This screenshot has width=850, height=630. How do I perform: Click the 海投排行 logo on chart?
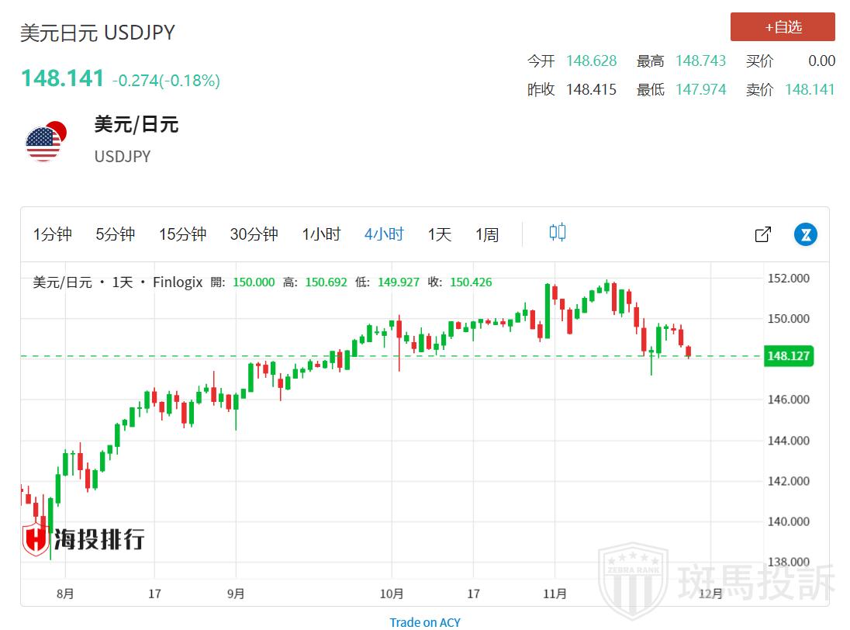82,538
